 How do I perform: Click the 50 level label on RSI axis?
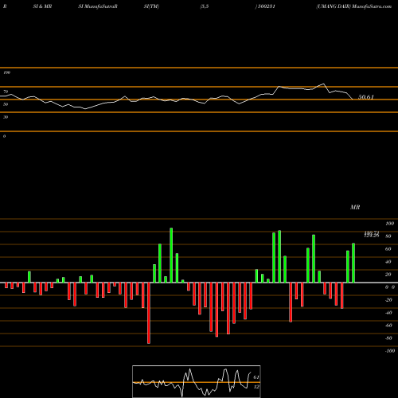point(6,104)
